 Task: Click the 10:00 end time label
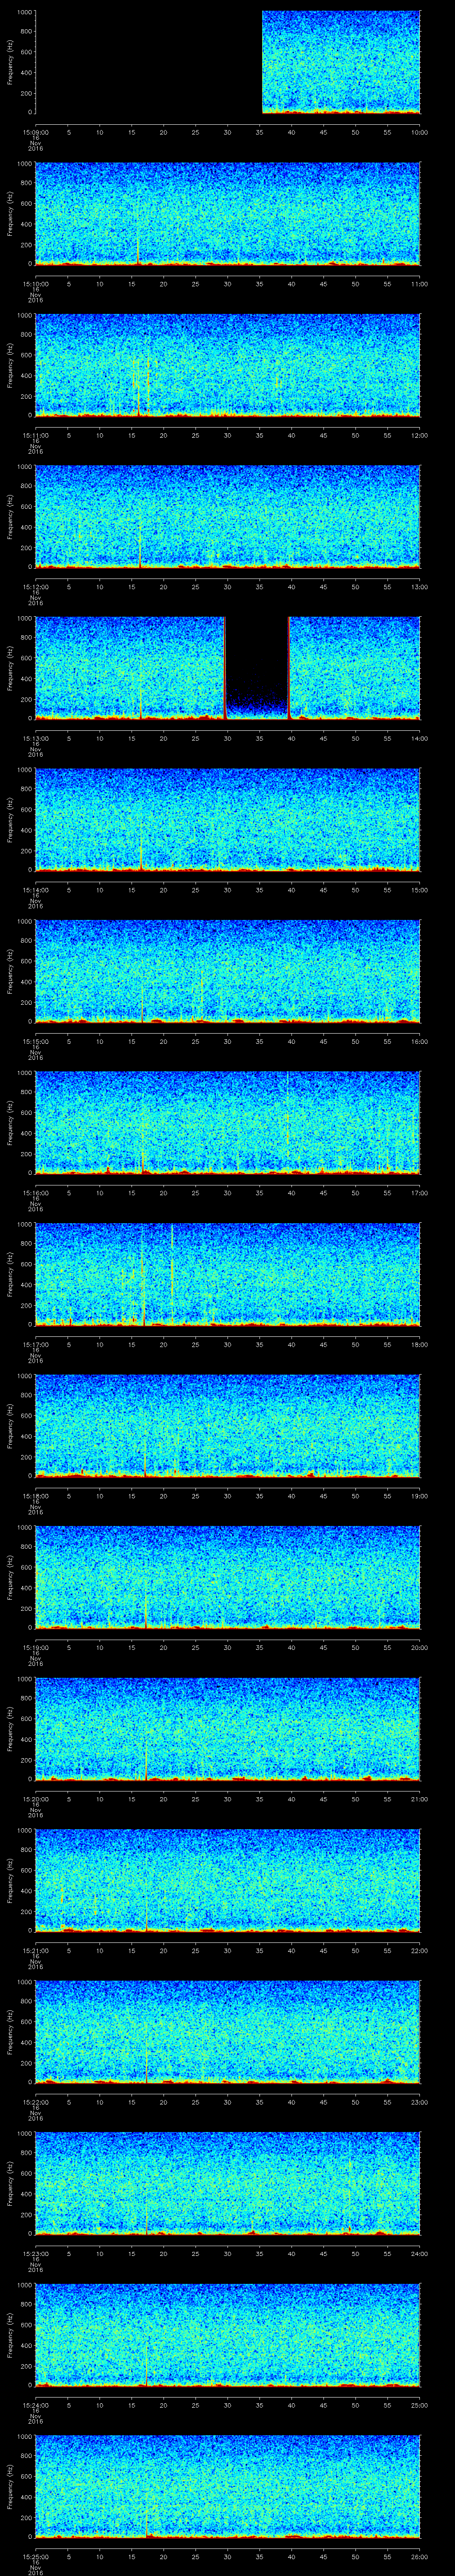(419, 132)
